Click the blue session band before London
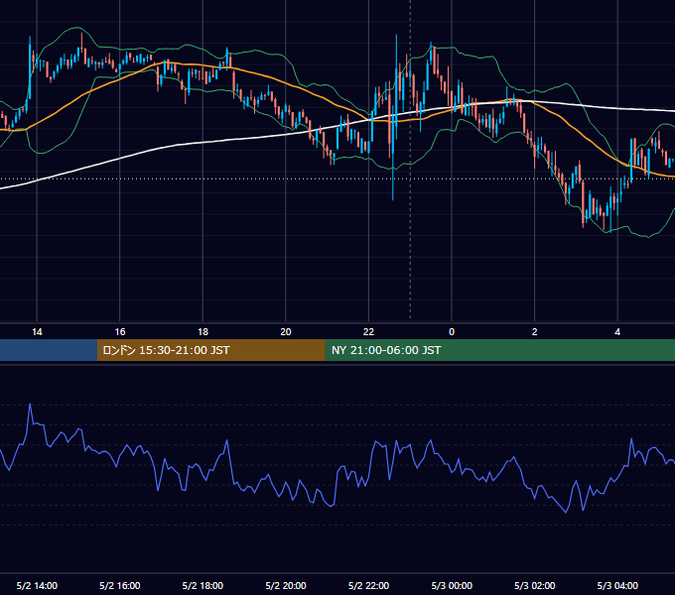 coord(49,350)
